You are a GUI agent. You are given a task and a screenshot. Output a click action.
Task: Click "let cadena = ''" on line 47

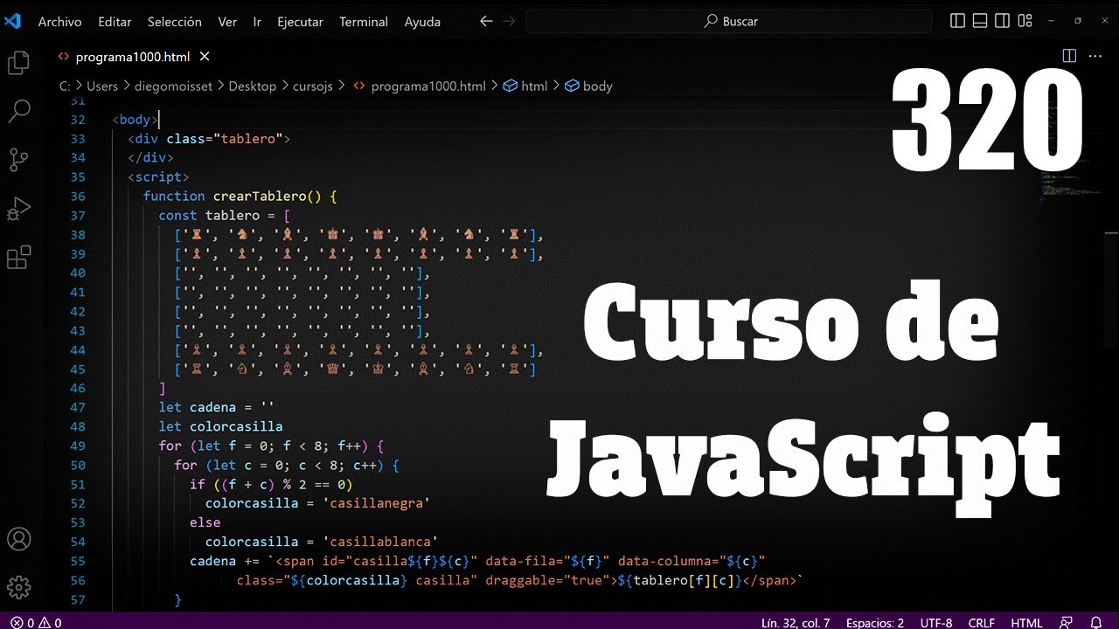pos(216,407)
